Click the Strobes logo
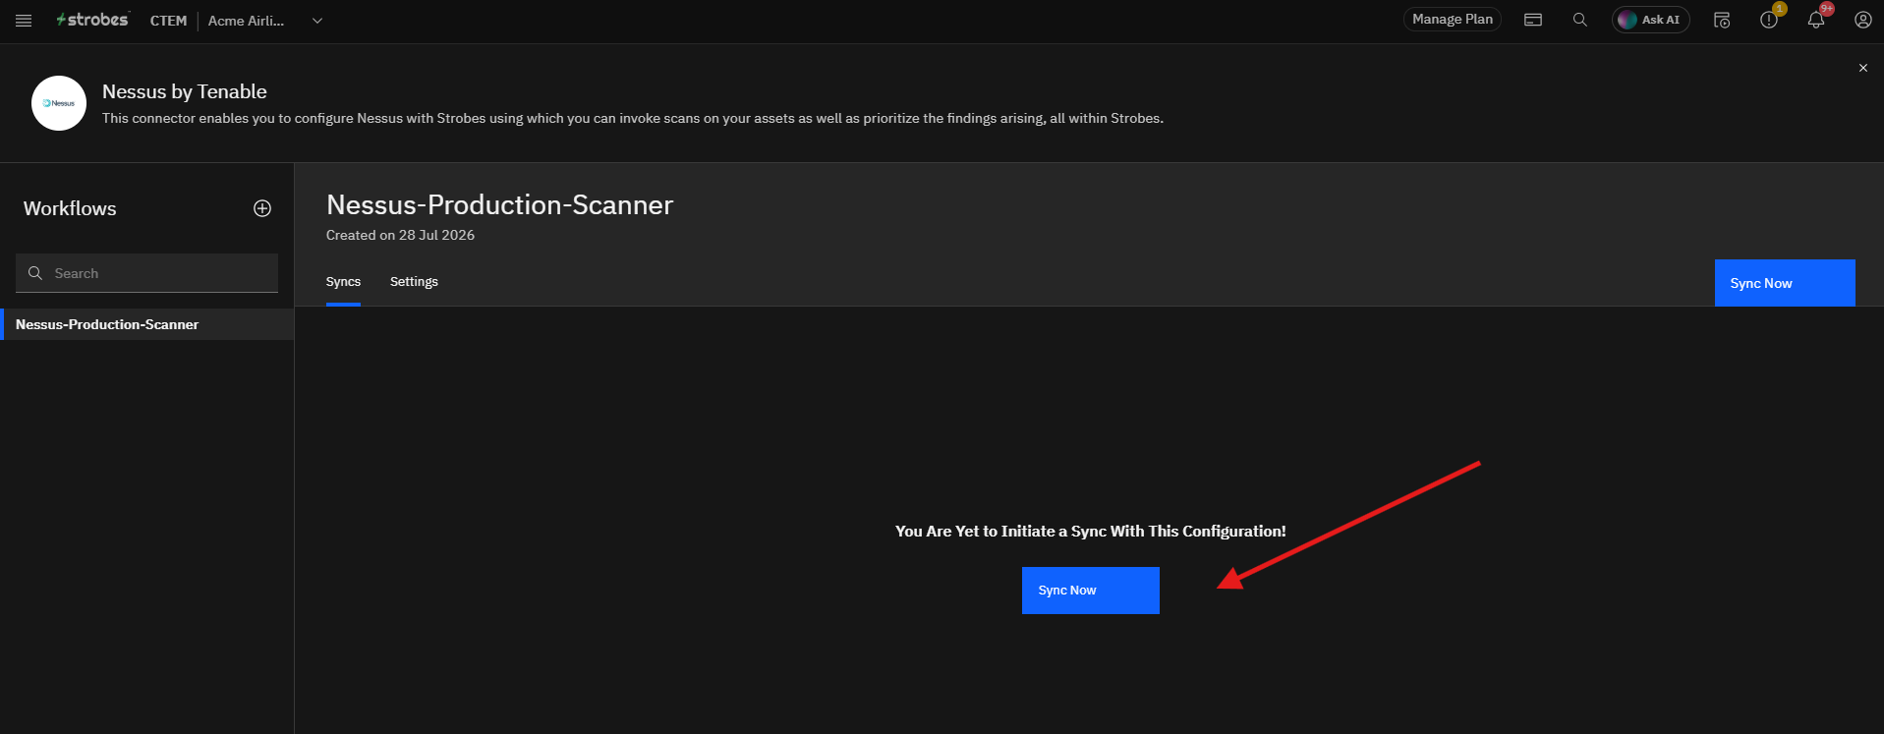Screen dimensions: 1884x734 pyautogui.click(x=92, y=20)
